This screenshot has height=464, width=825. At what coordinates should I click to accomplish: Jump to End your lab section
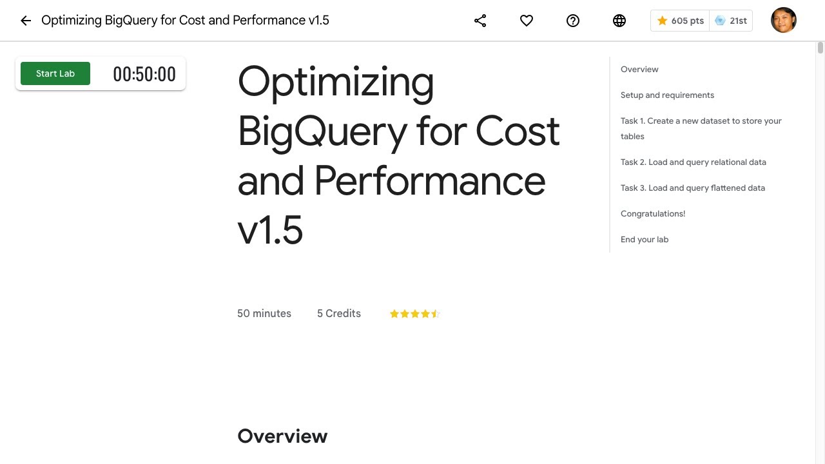645,239
